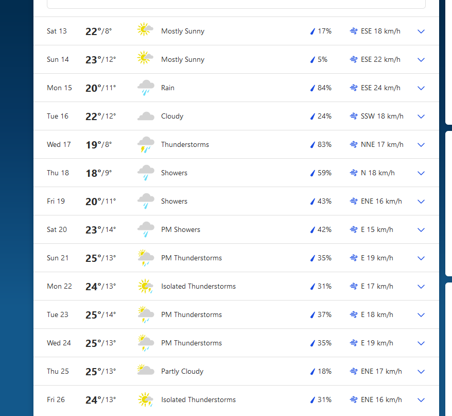Click the raindrop icon for Thu 18
The image size is (452, 416).
[x=312, y=173]
